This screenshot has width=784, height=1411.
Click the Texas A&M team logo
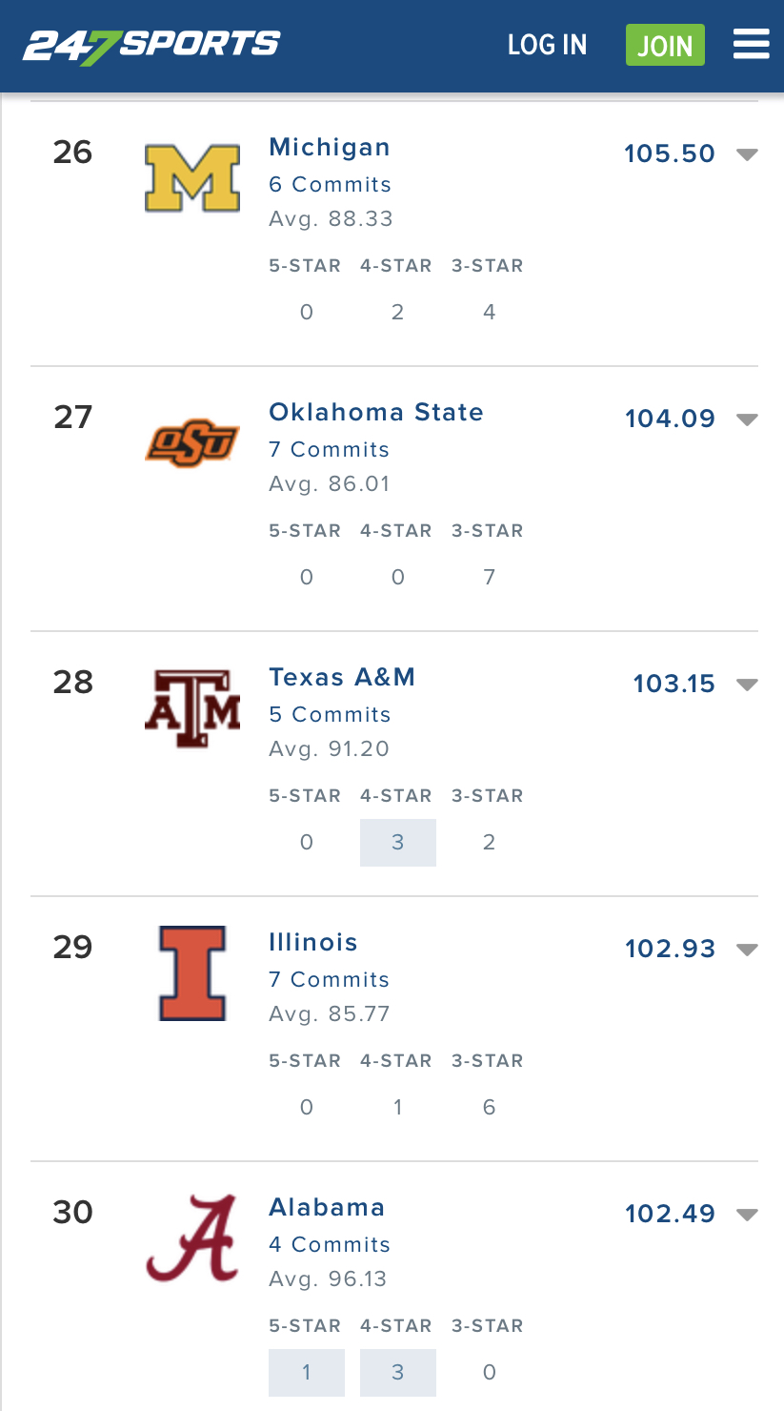click(192, 708)
